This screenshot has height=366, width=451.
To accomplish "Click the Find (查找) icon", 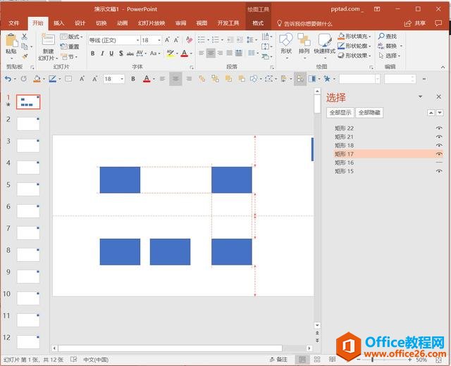I will pyautogui.click(x=387, y=37).
